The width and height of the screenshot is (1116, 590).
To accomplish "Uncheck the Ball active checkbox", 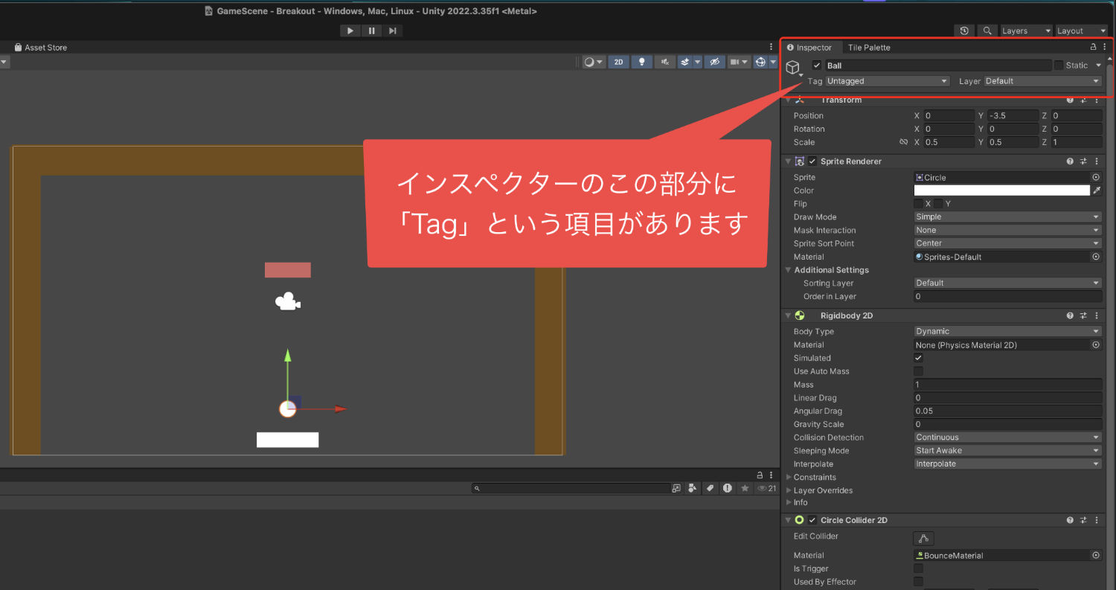I will [x=817, y=65].
